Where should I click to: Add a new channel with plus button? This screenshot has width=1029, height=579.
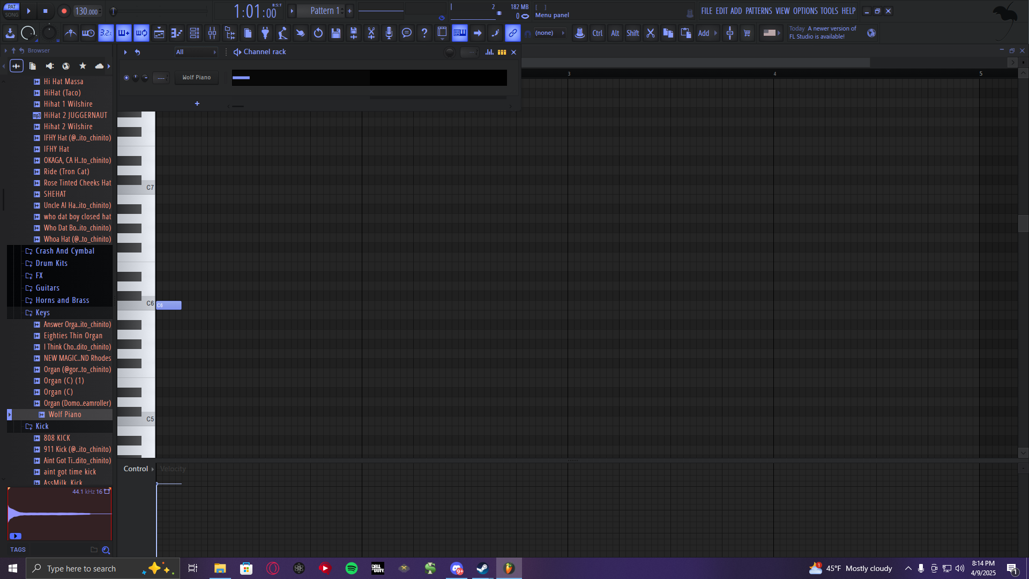pyautogui.click(x=197, y=103)
